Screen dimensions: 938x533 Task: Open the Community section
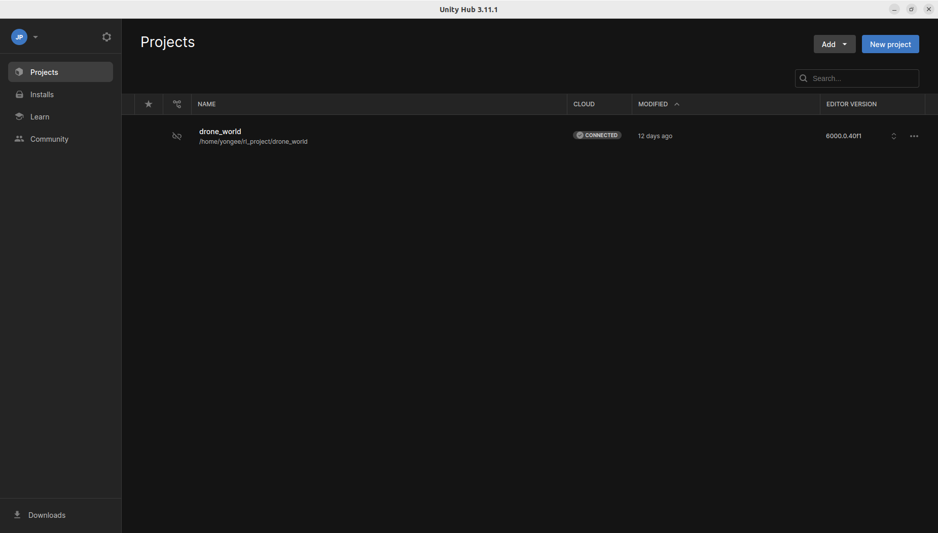[x=60, y=139]
